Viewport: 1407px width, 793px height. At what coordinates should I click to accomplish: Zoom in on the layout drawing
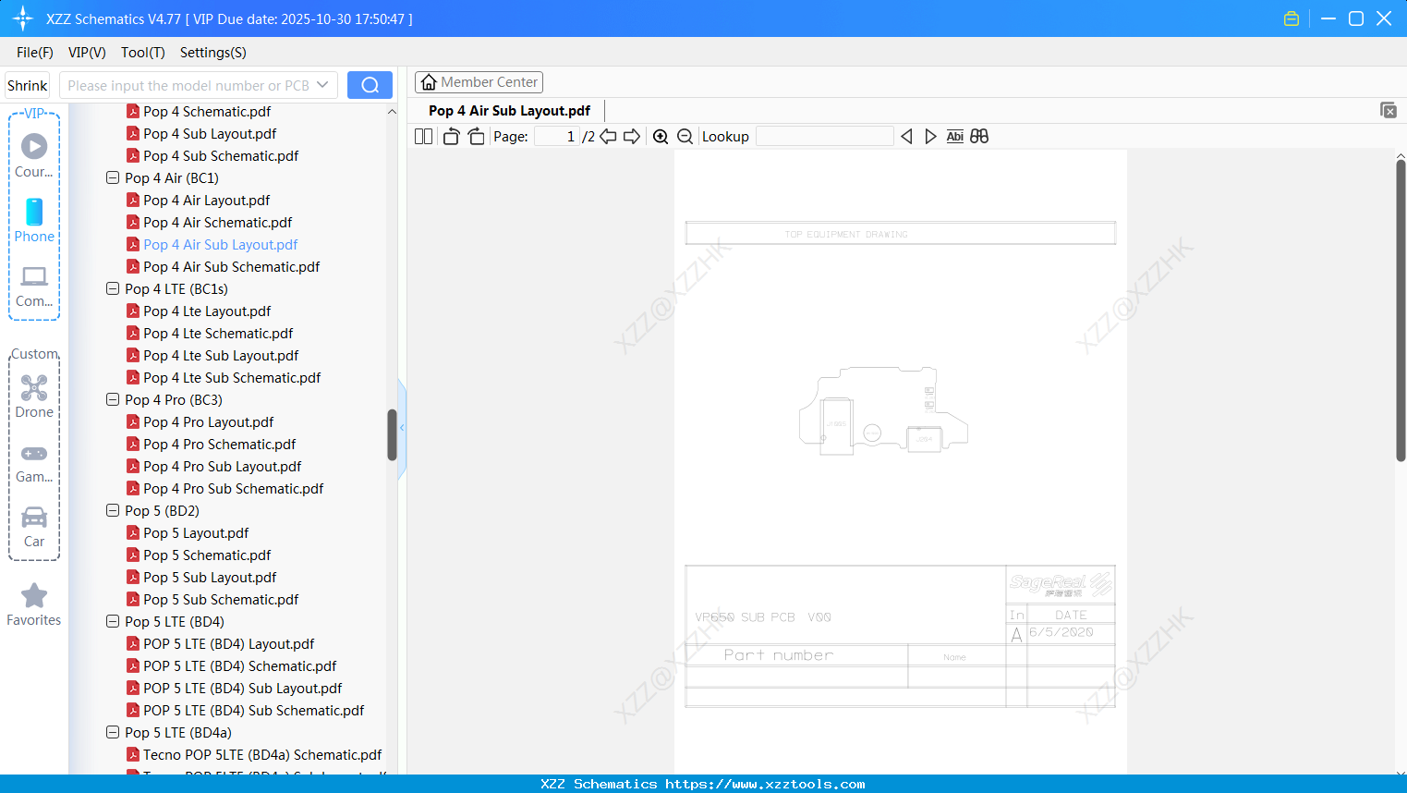pyautogui.click(x=661, y=136)
